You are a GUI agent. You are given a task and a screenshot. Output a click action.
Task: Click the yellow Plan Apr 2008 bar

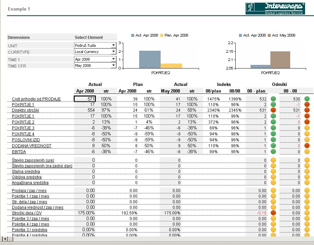pyautogui.click(x=171, y=66)
